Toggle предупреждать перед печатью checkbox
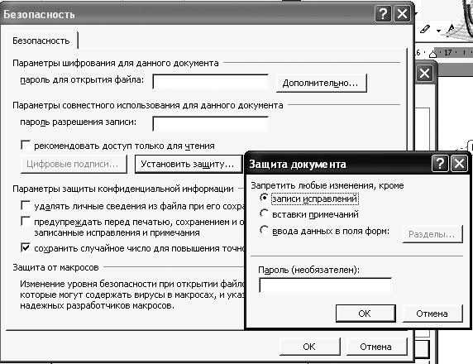 coord(26,221)
